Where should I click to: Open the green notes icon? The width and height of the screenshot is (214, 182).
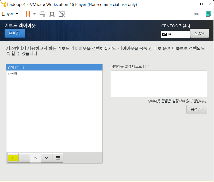tap(208, 14)
